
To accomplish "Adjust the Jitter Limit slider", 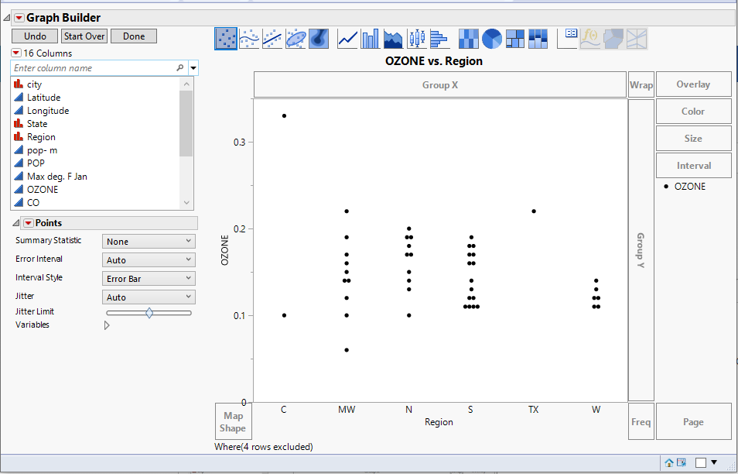I will (149, 312).
